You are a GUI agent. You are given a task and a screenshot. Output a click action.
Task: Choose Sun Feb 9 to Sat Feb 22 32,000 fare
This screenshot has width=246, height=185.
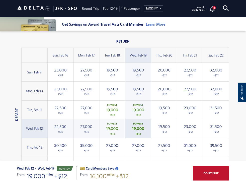(x=216, y=72)
